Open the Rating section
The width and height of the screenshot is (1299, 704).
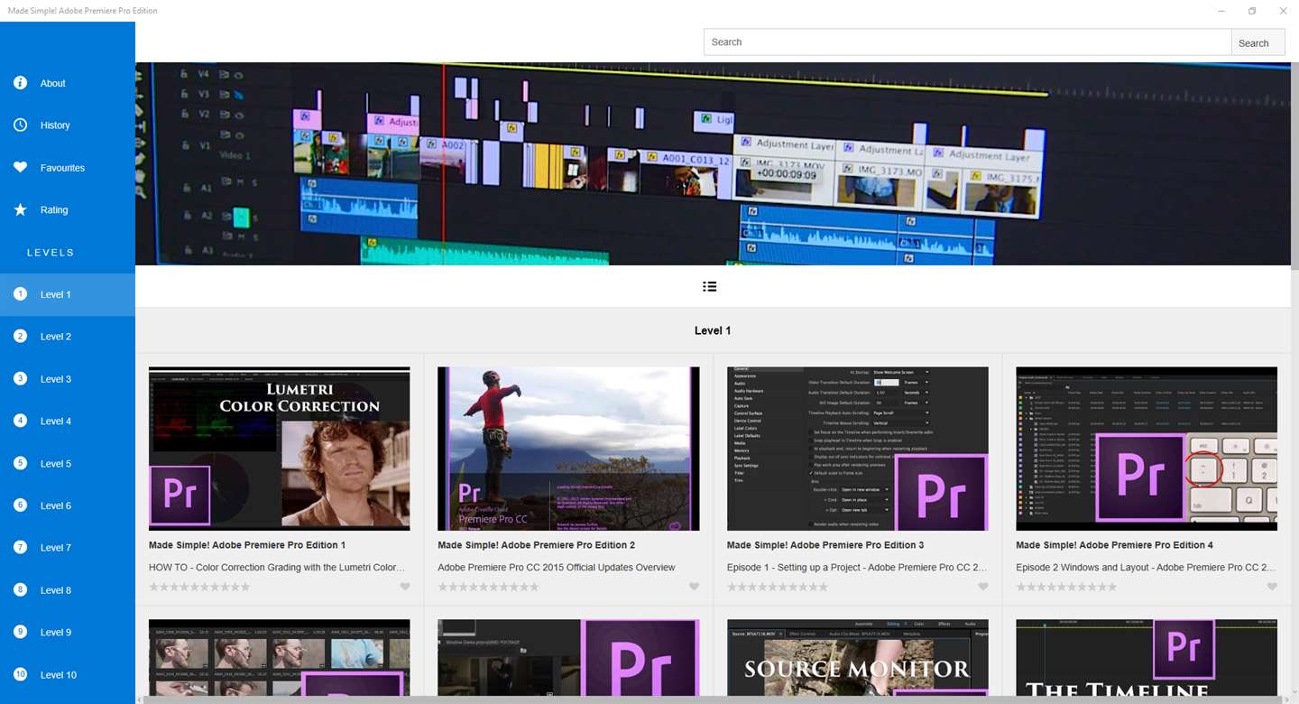coord(68,210)
